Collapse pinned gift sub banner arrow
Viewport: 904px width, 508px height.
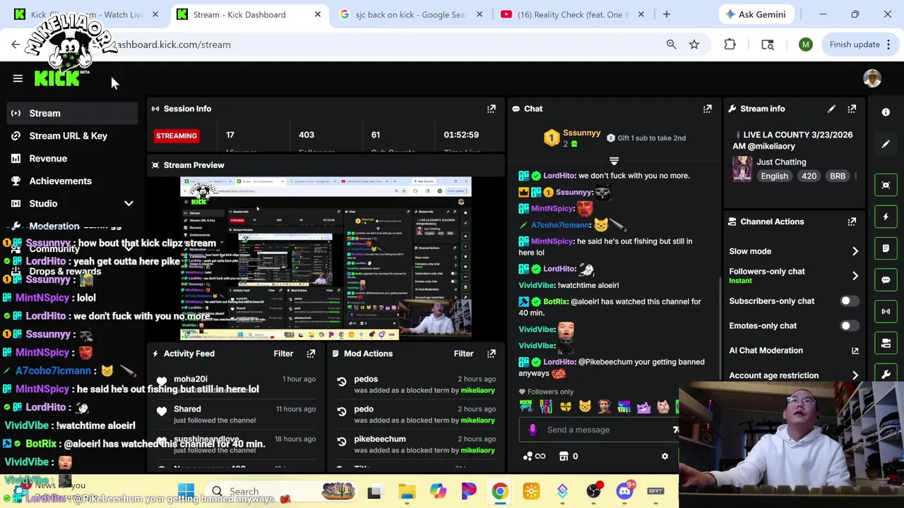pos(614,162)
